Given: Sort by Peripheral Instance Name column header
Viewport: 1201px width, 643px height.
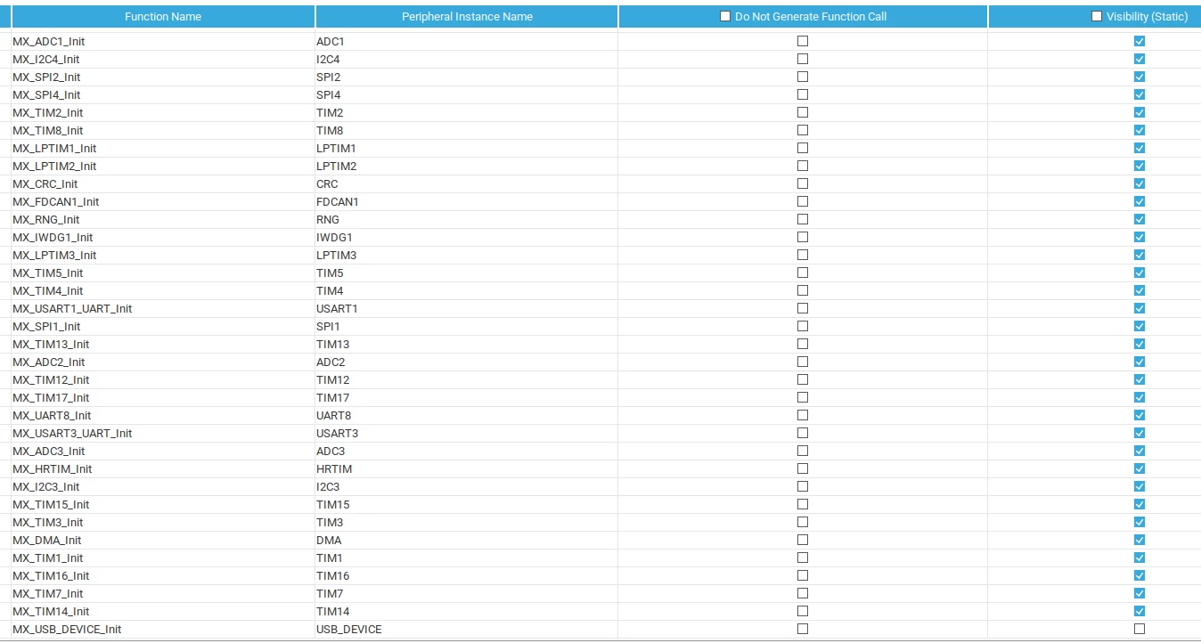Looking at the screenshot, I should pos(467,16).
